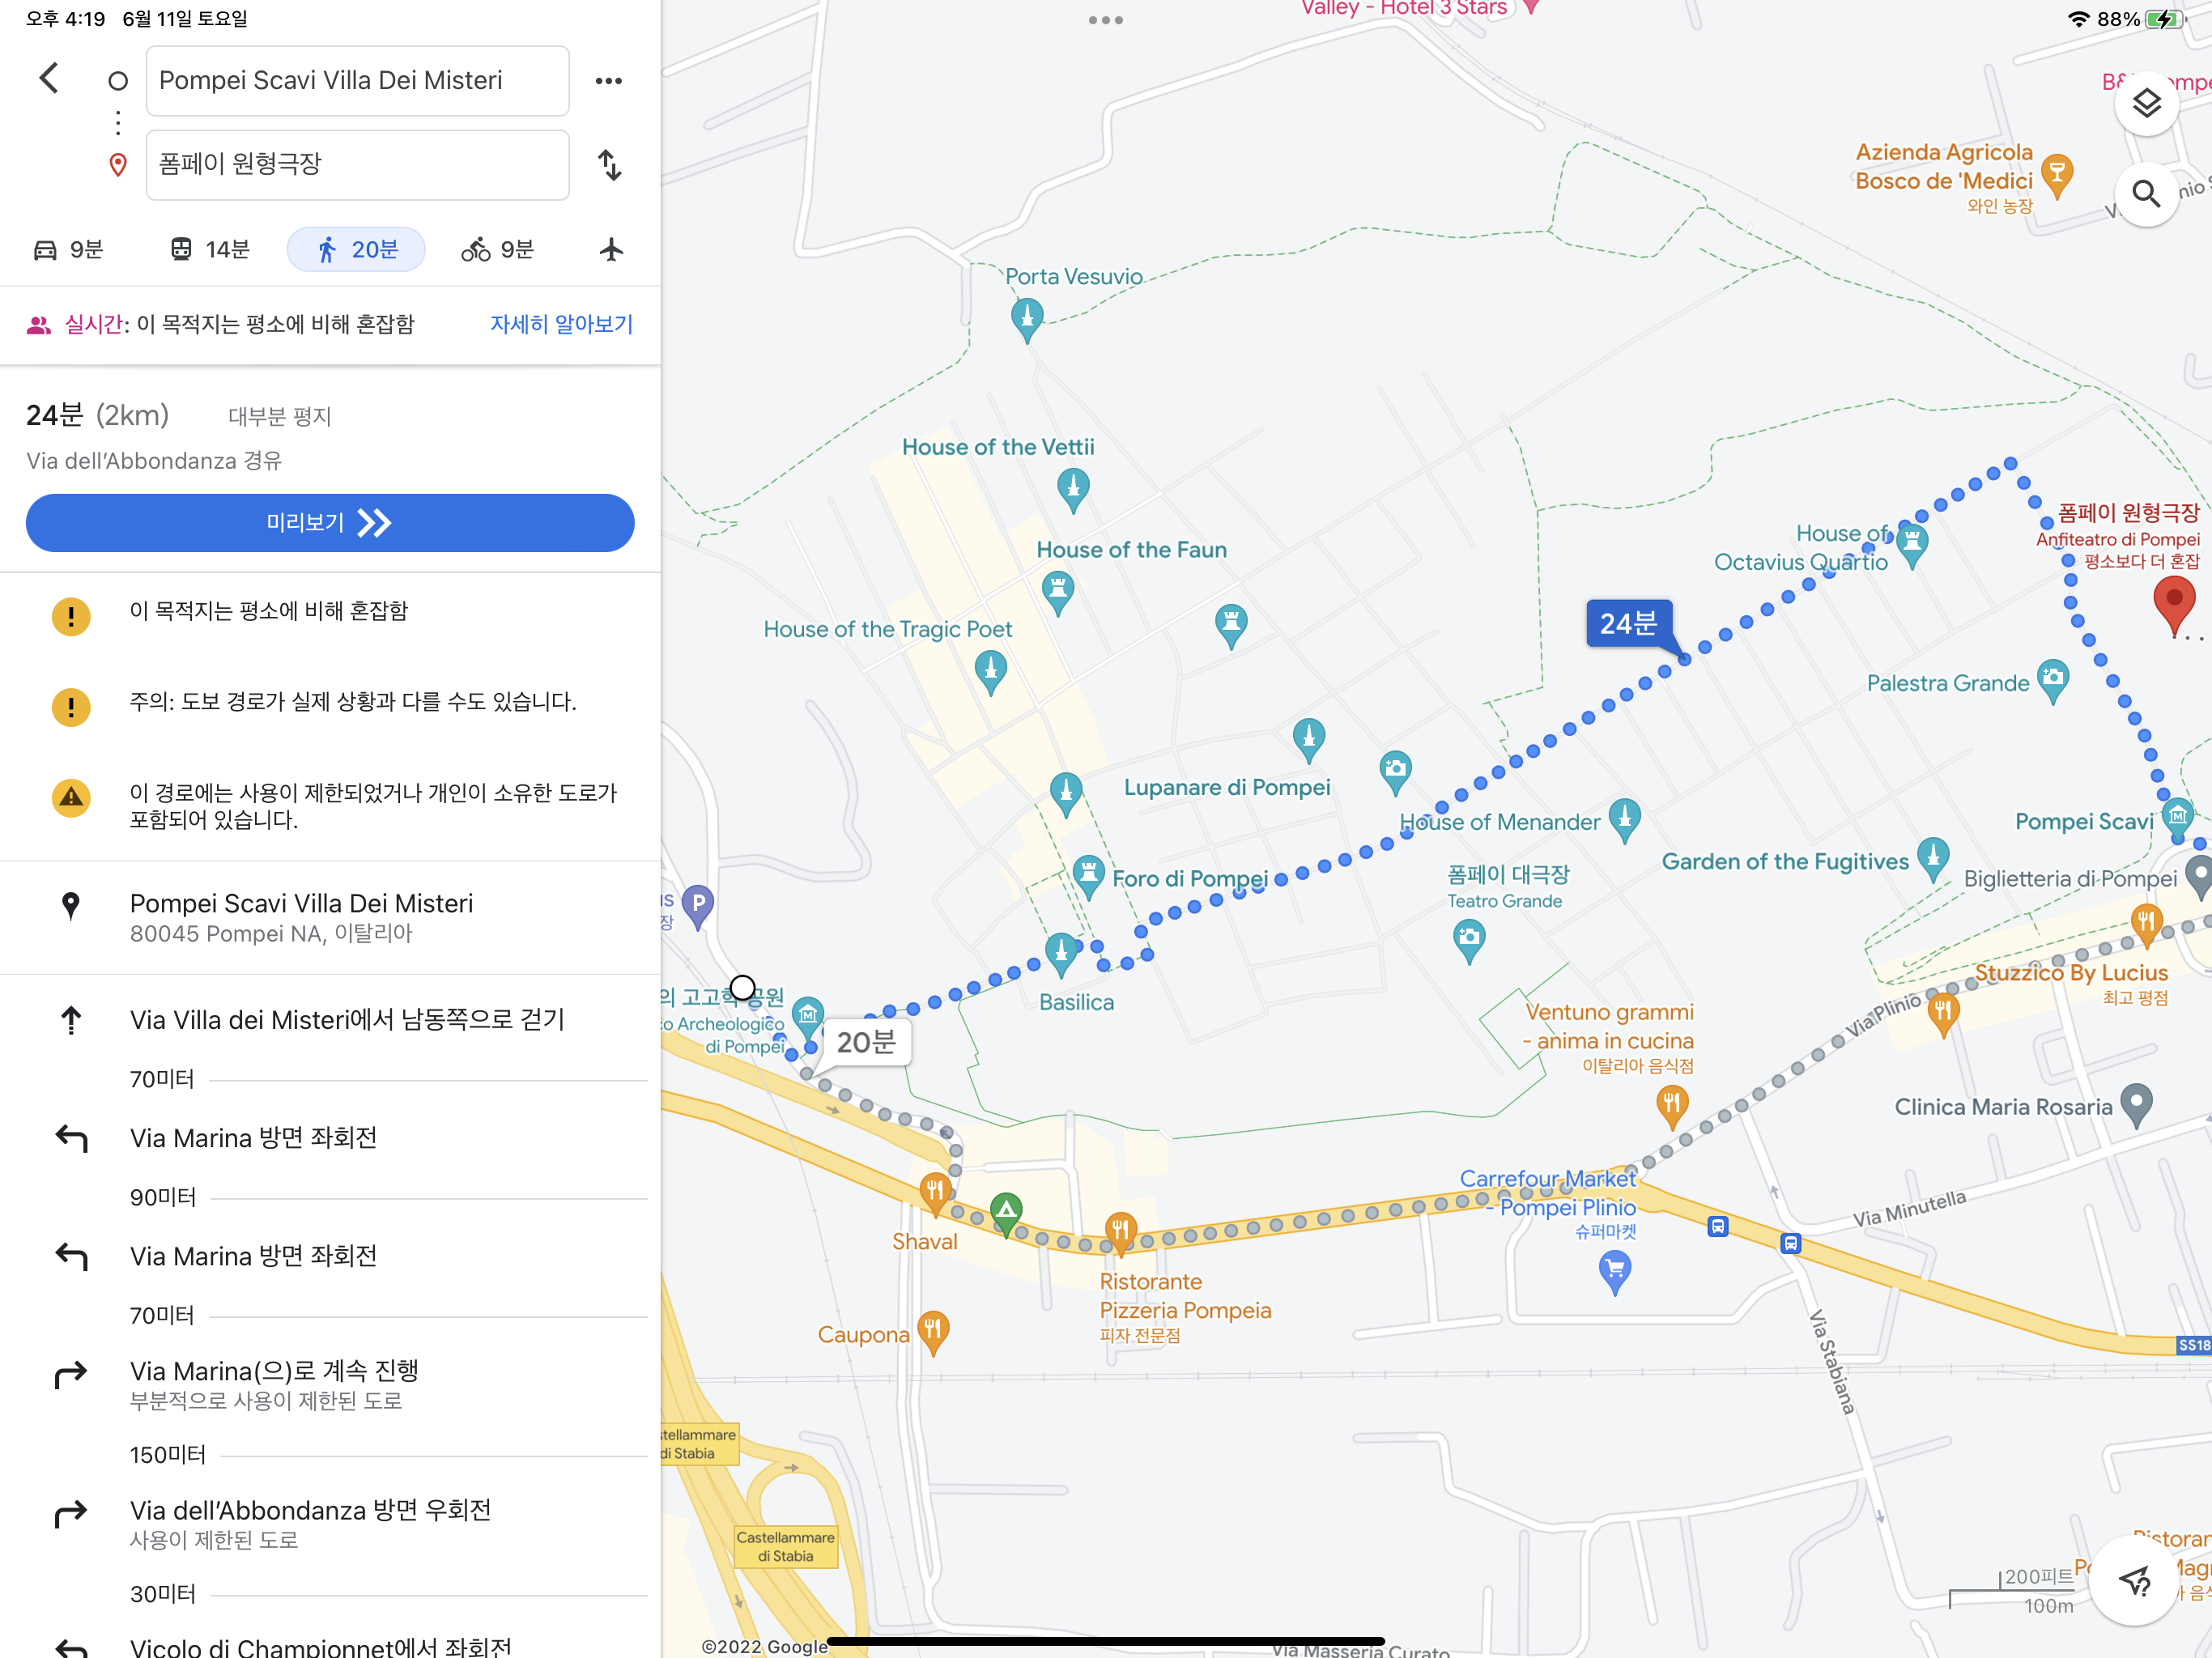Tap the Palestra Grande camera marker
The height and width of the screenshot is (1658, 2212).
click(x=2052, y=681)
